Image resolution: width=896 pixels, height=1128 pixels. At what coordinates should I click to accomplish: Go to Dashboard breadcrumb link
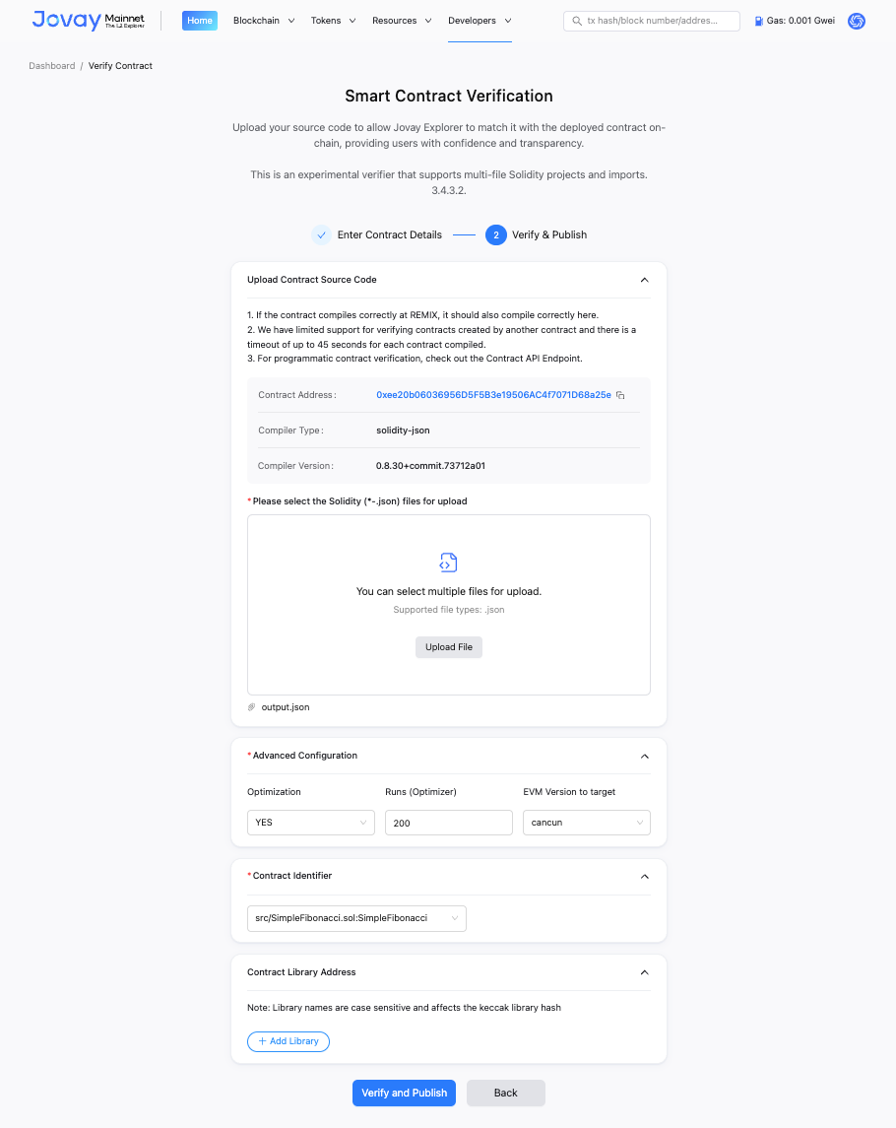coord(51,66)
